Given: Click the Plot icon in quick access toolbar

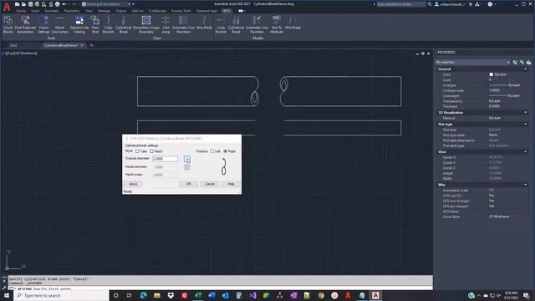Looking at the screenshot, I should [x=58, y=4].
